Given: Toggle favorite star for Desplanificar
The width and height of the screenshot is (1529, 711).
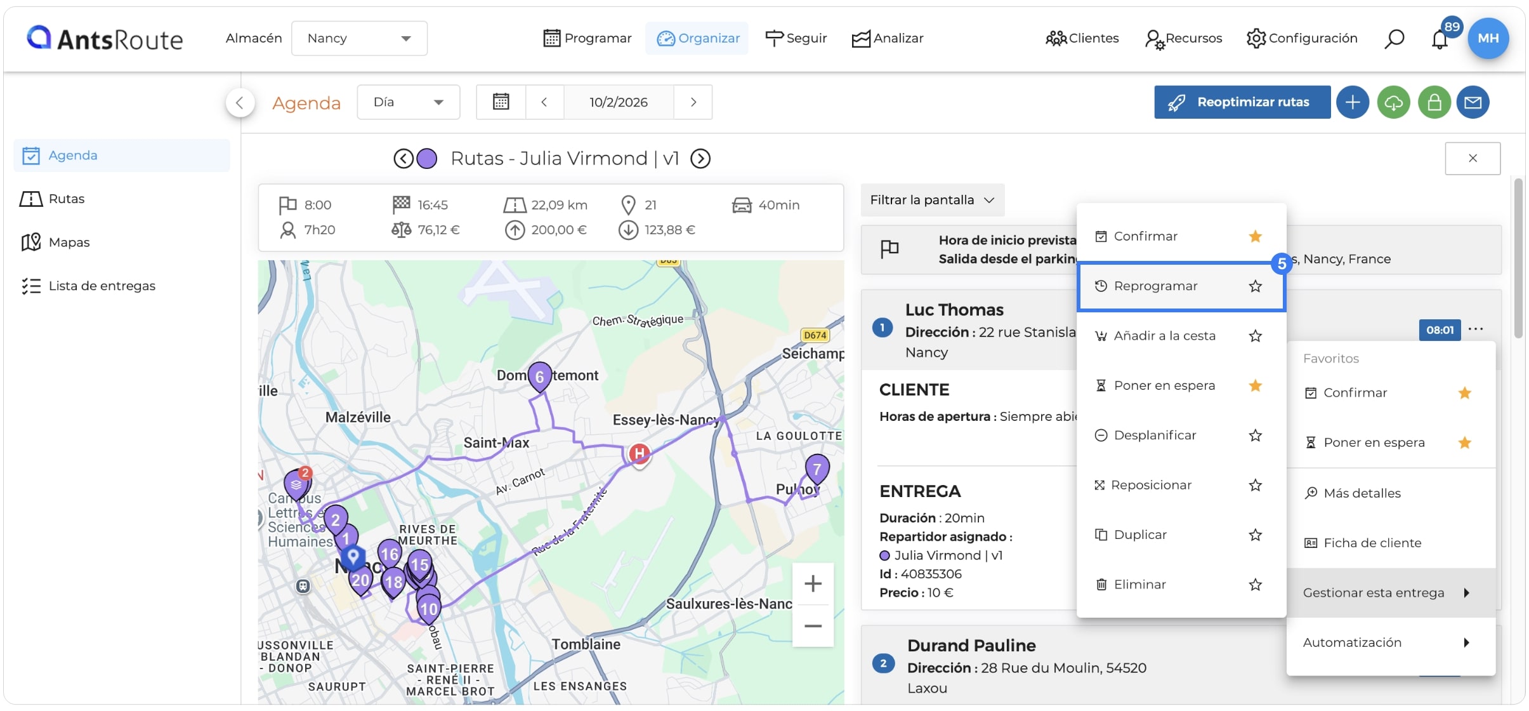Looking at the screenshot, I should click(1255, 435).
